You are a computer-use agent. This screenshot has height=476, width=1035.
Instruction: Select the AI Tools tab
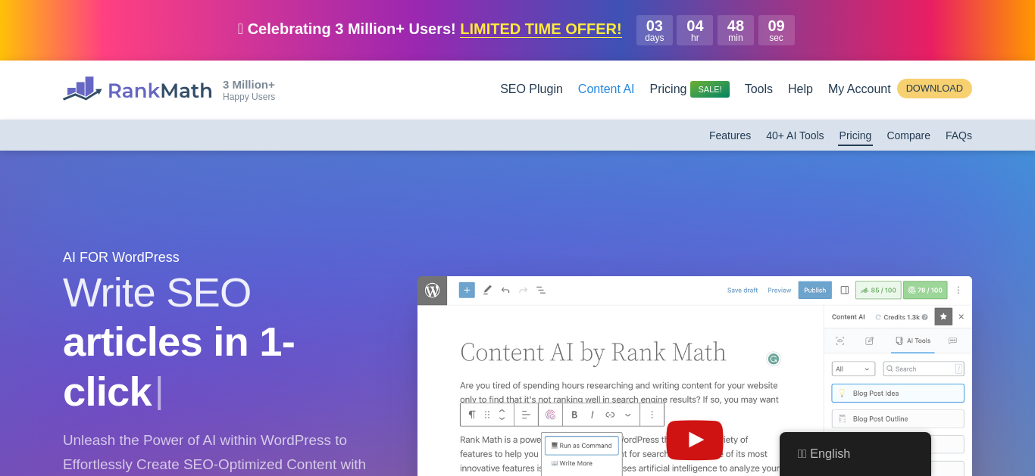coord(912,341)
